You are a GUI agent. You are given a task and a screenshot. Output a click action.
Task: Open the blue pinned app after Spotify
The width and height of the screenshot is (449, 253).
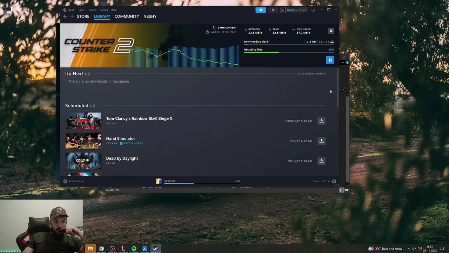coord(145,249)
